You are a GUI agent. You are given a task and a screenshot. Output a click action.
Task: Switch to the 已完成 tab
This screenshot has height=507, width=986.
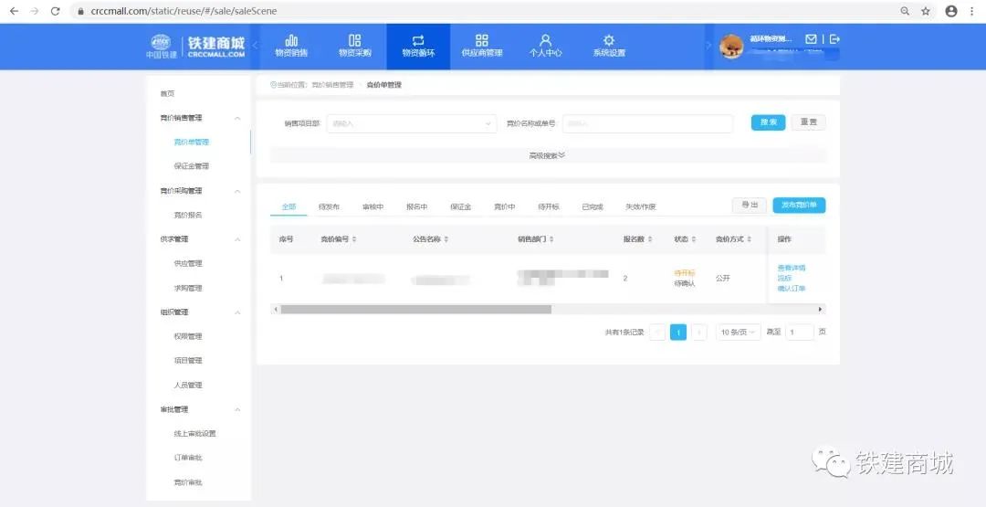coord(593,207)
